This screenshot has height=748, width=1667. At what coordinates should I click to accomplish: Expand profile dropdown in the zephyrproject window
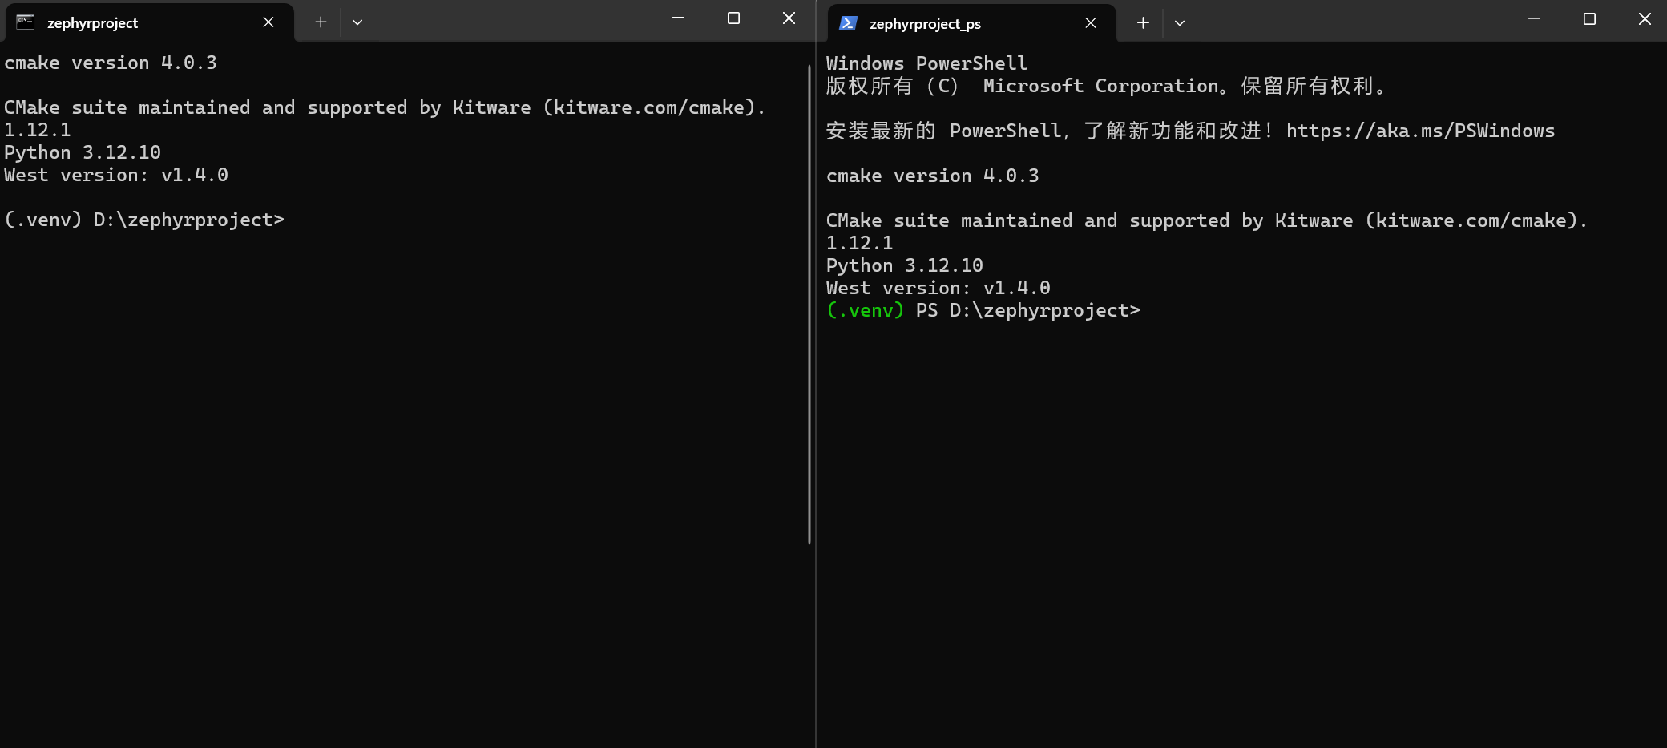[357, 22]
